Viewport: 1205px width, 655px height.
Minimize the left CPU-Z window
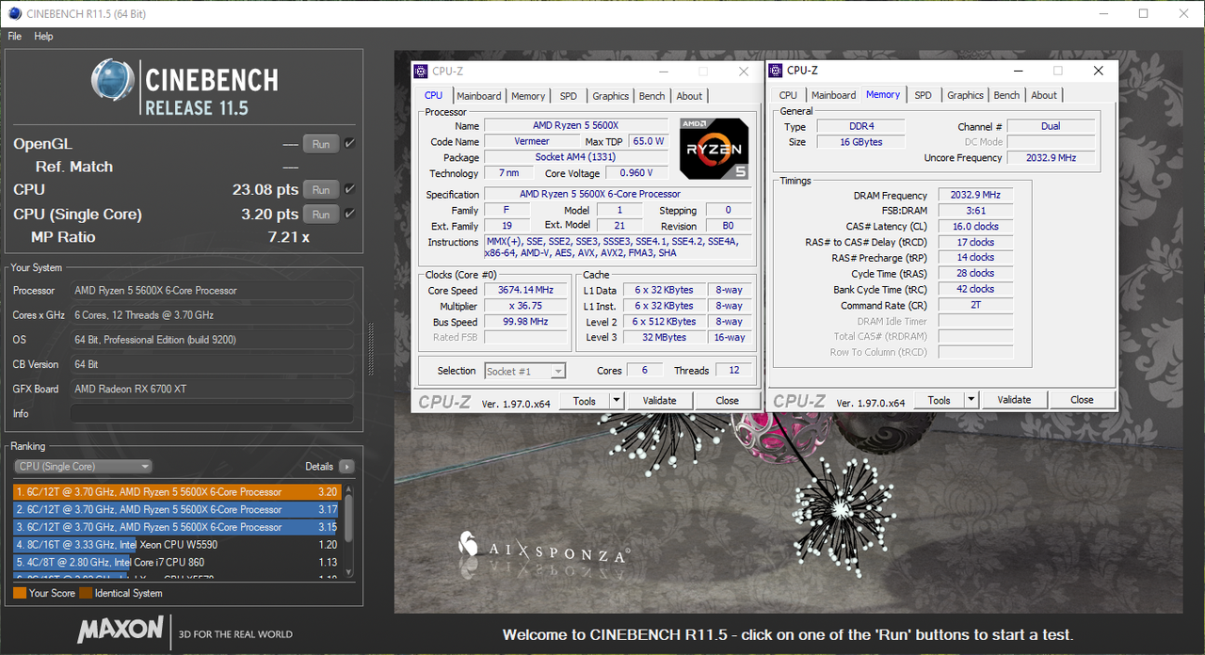point(662,72)
